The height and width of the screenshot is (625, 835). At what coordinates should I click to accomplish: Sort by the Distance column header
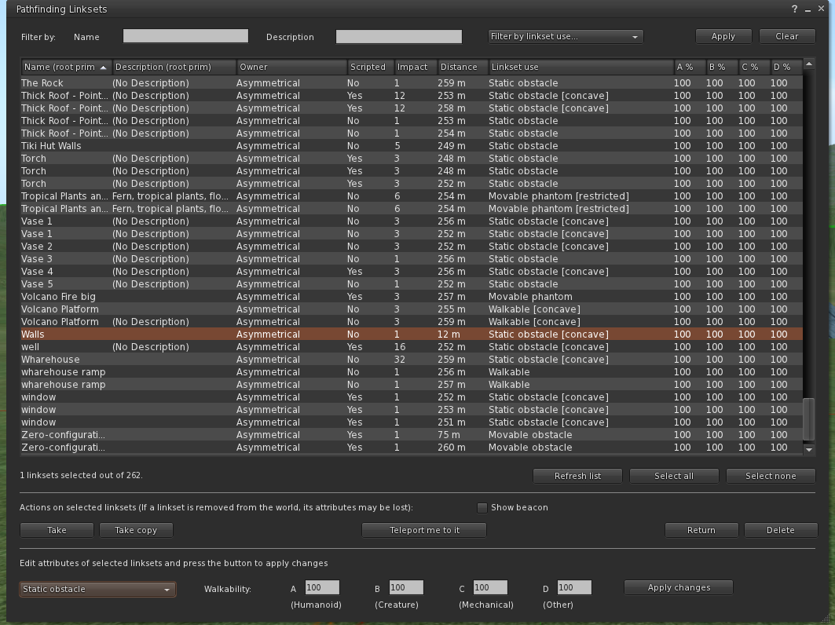pyautogui.click(x=462, y=67)
